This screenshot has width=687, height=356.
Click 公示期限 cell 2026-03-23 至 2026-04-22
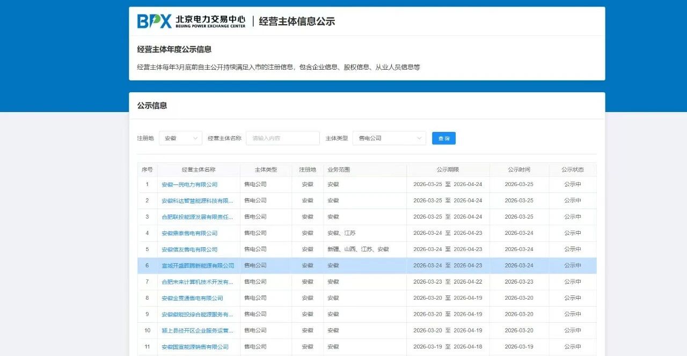(448, 282)
